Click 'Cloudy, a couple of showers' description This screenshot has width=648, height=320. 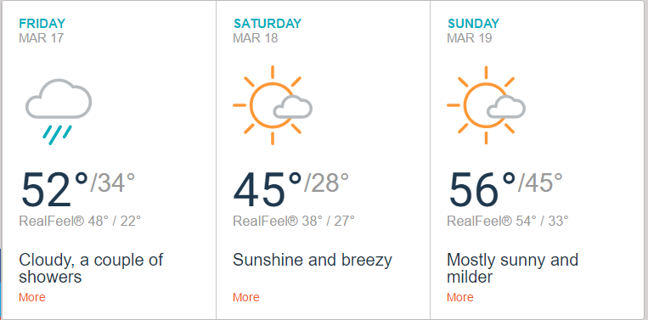point(91,268)
